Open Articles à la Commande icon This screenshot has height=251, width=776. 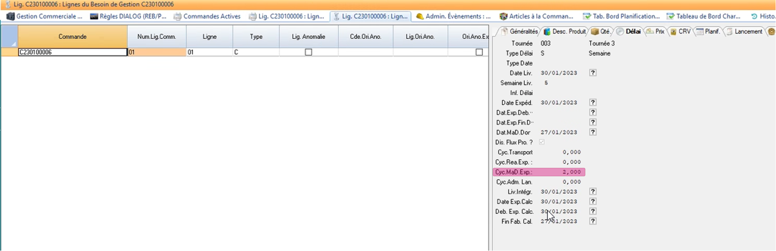click(x=503, y=16)
